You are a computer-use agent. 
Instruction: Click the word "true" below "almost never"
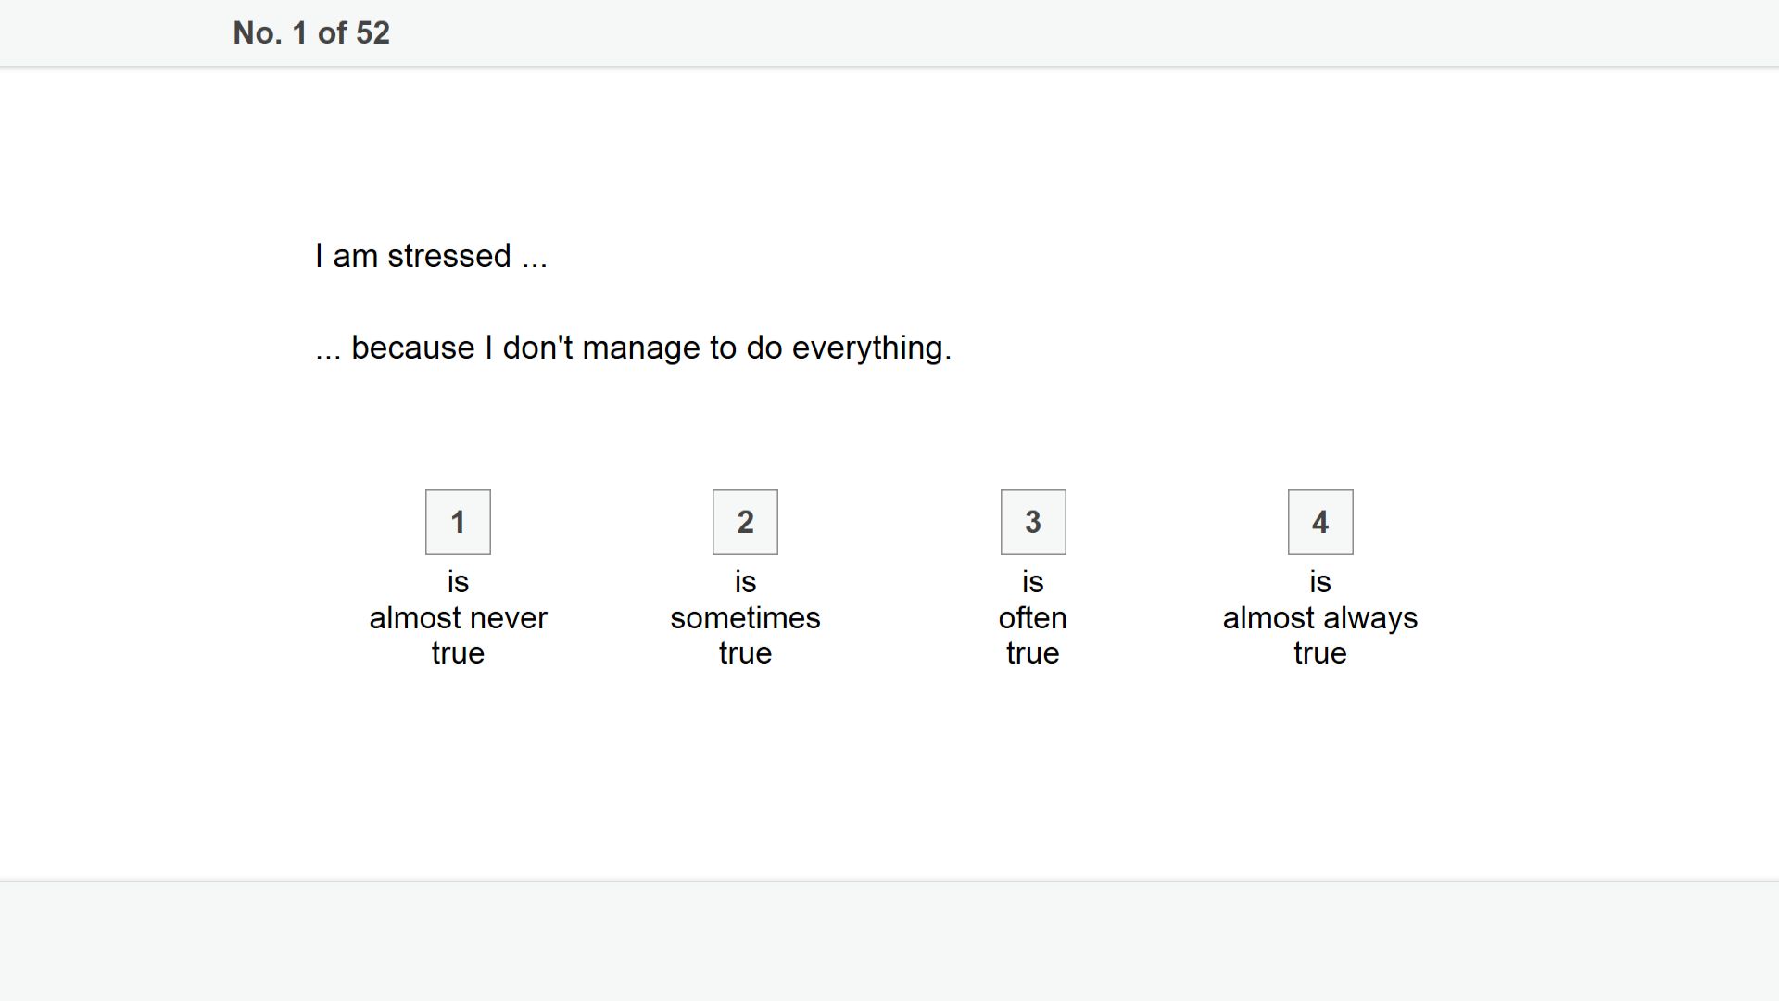458,653
